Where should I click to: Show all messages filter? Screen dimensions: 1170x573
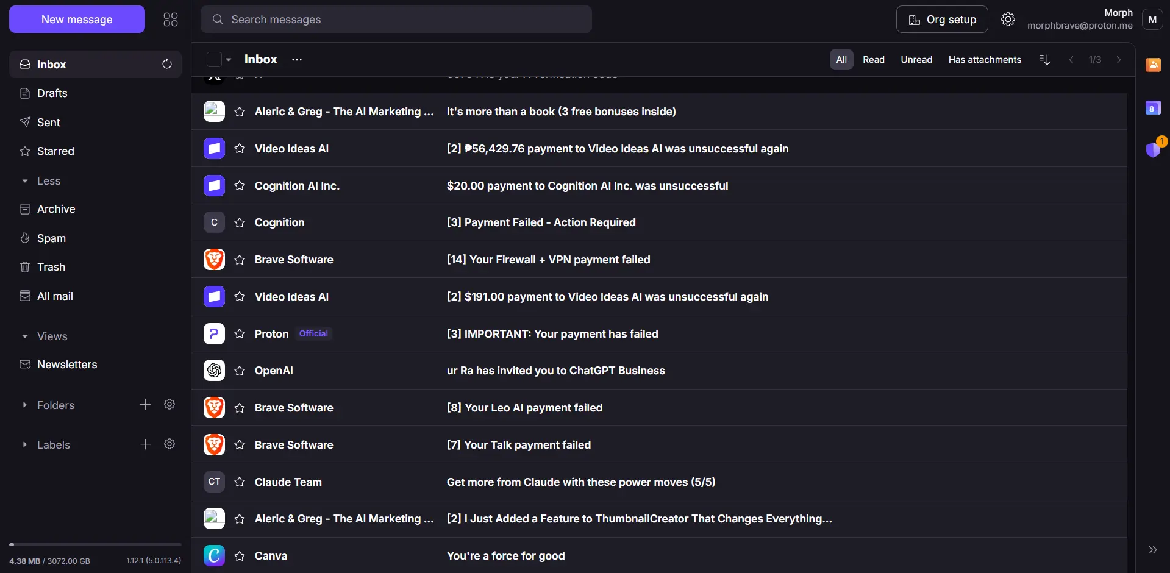point(841,60)
